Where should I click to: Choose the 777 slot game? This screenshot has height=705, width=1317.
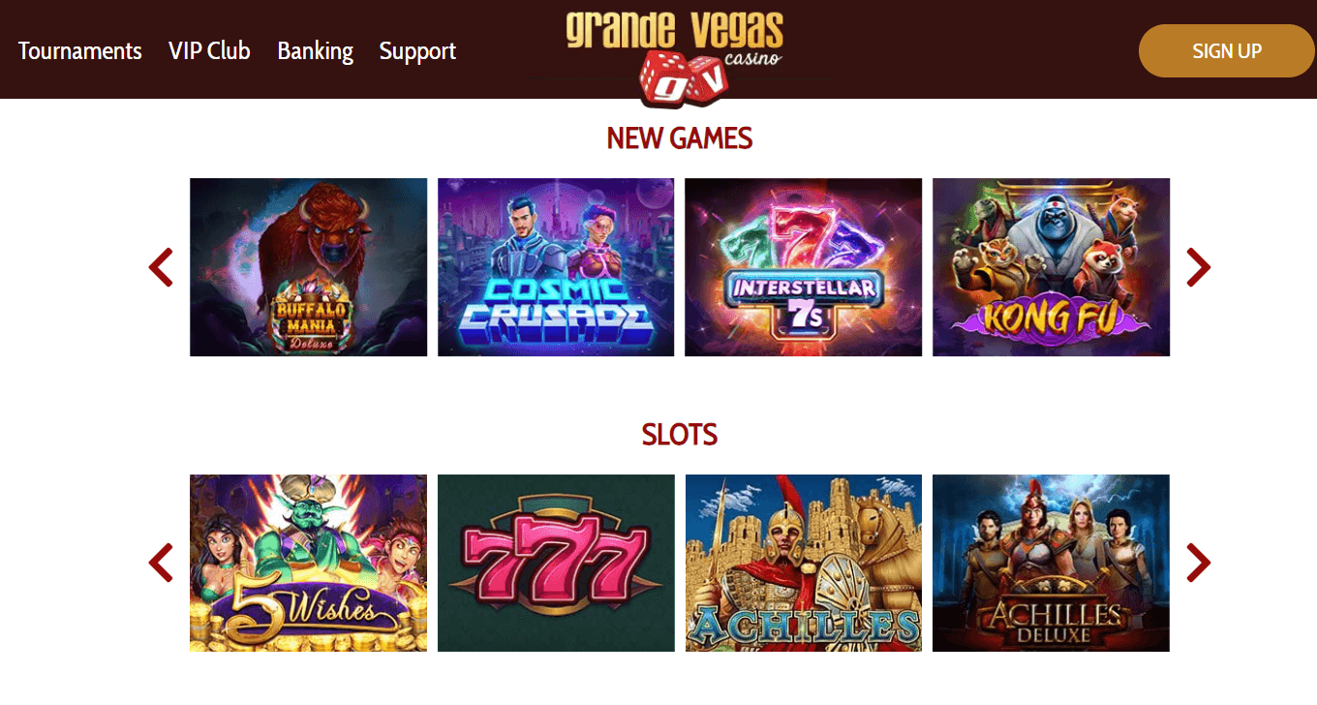(556, 563)
